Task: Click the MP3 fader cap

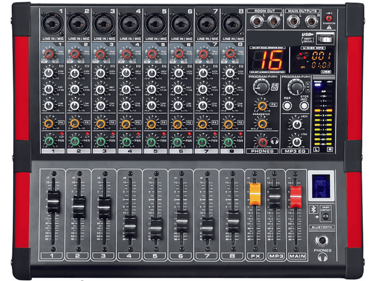Action: point(275,197)
